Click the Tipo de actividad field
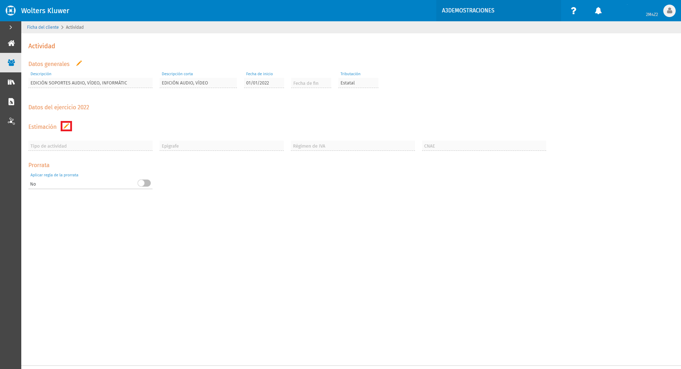 pyautogui.click(x=90, y=146)
